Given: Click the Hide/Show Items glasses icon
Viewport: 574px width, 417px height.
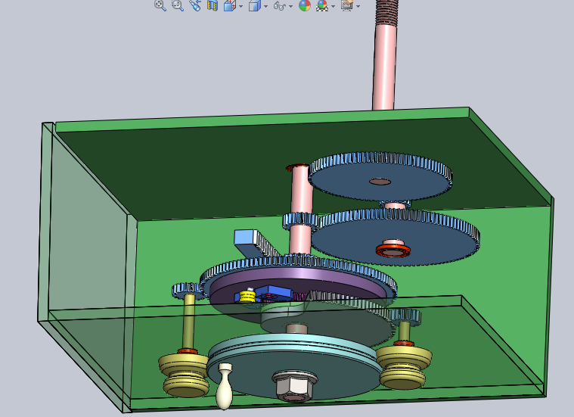Looking at the screenshot, I should click(279, 6).
